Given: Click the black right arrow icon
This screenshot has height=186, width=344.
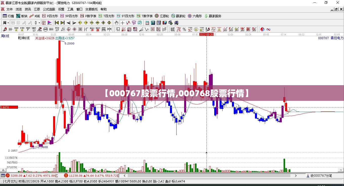Looking at the screenshot, I should click(74, 23).
